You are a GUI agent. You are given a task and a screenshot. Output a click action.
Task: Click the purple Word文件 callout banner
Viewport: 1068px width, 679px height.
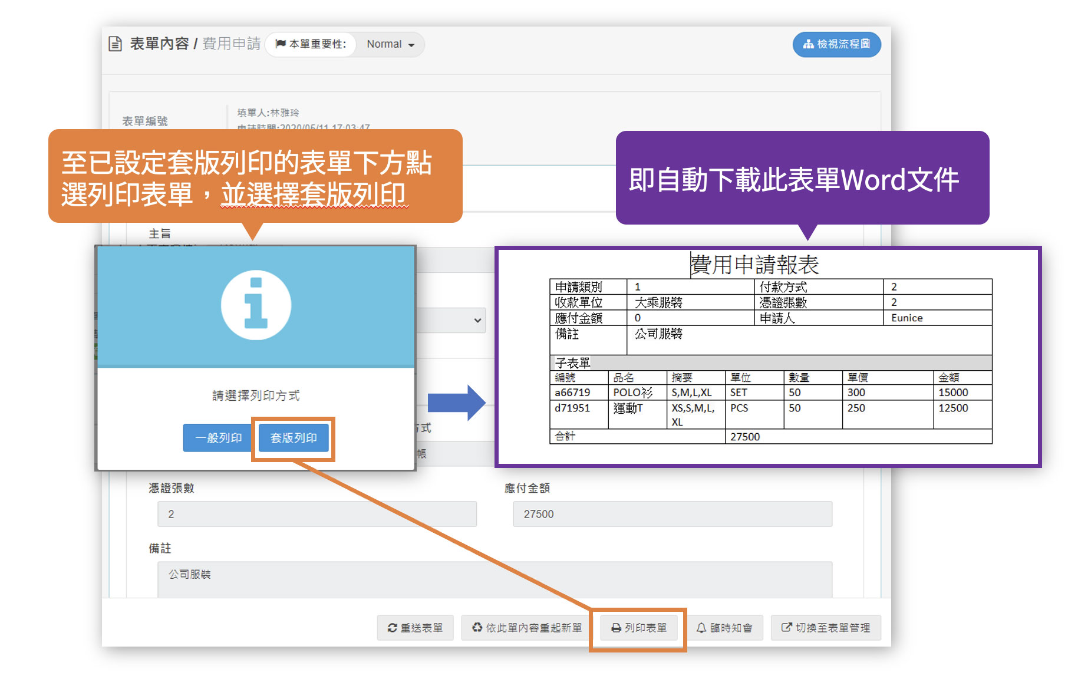click(802, 179)
